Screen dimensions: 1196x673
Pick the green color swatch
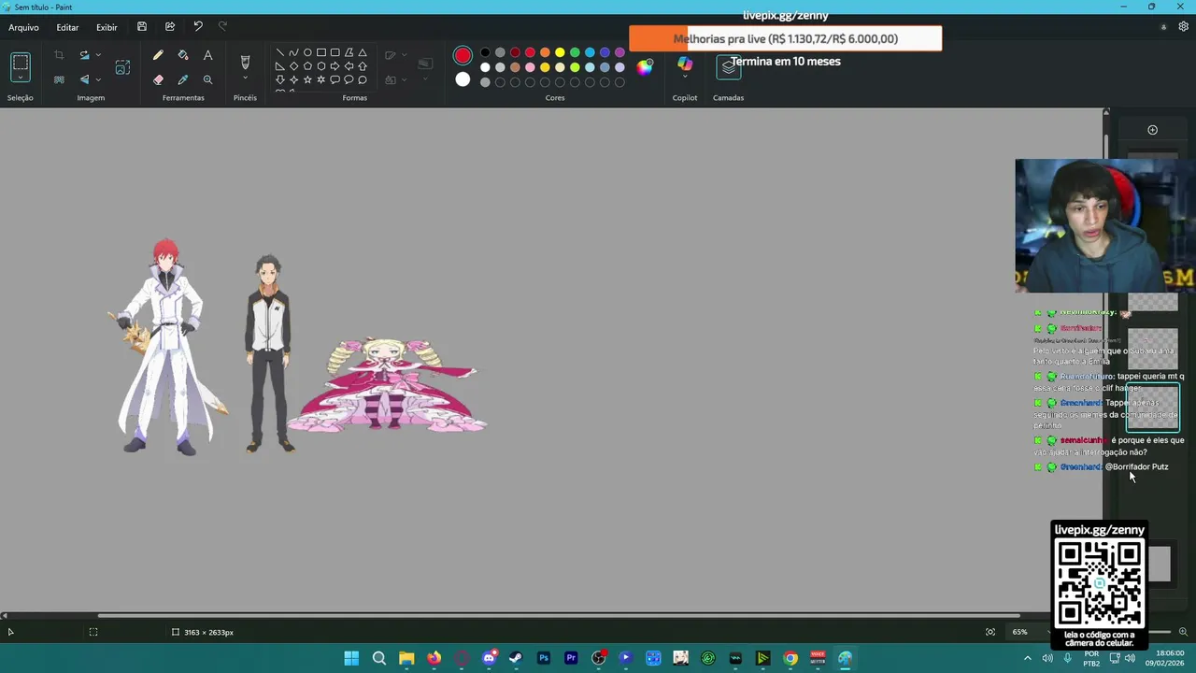[575, 52]
